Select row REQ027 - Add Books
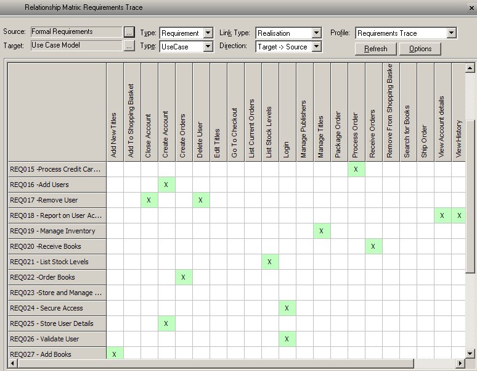The image size is (477, 371). point(57,353)
